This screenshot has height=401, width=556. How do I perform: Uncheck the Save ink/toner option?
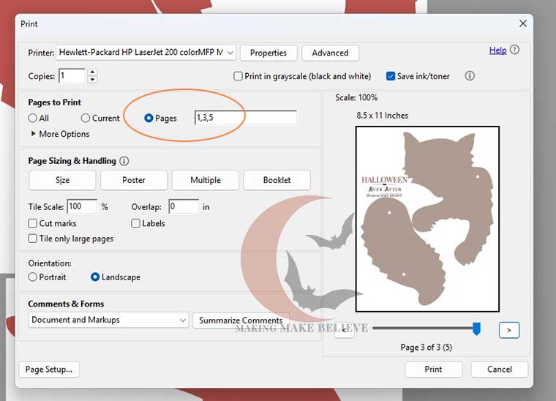click(x=391, y=76)
